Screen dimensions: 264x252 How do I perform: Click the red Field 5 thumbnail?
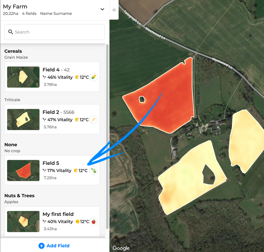[x=23, y=170]
